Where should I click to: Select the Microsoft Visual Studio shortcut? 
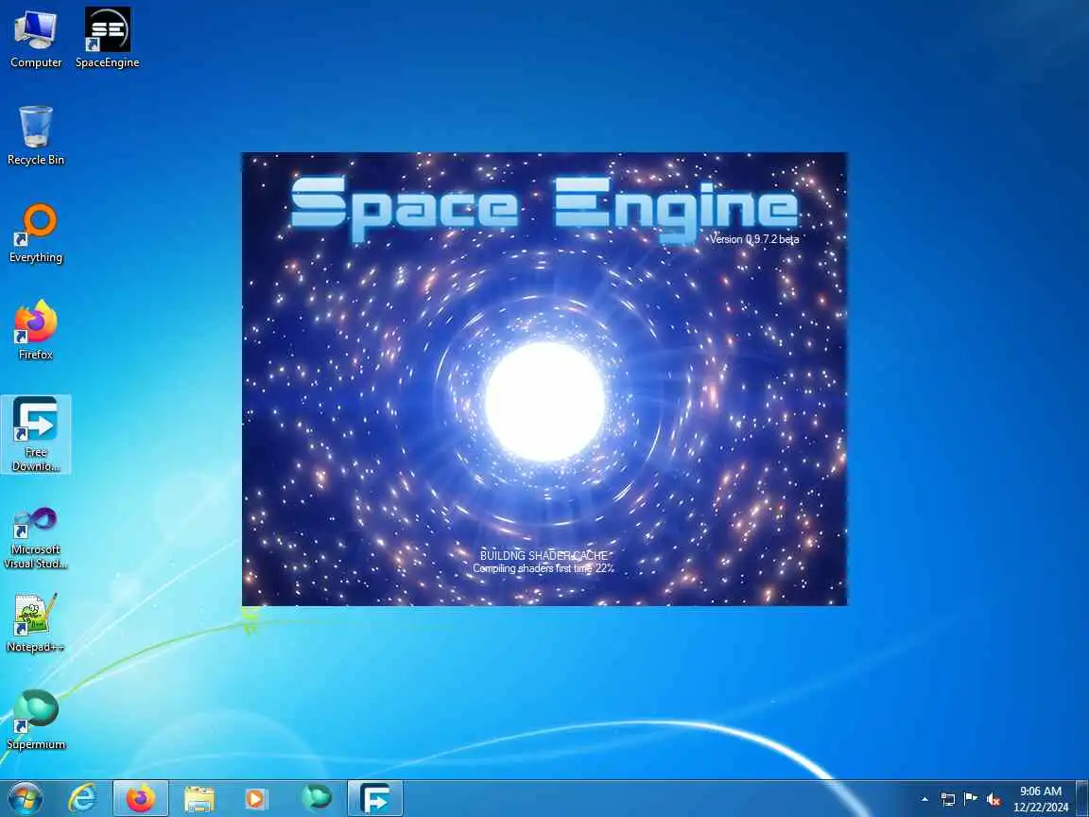[x=35, y=538]
